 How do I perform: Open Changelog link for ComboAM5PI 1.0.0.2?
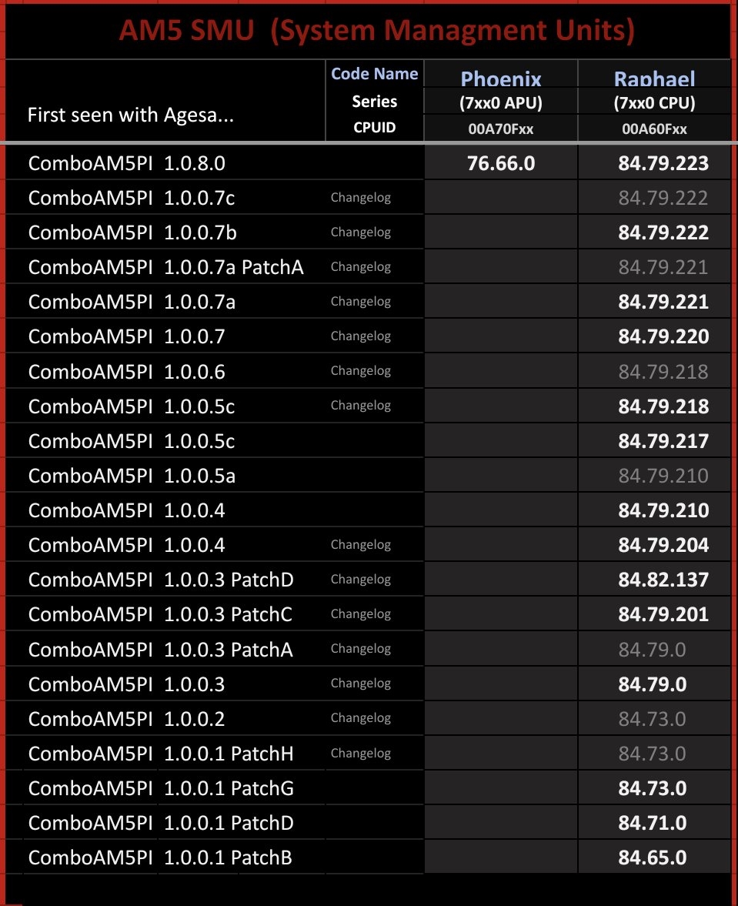point(360,718)
